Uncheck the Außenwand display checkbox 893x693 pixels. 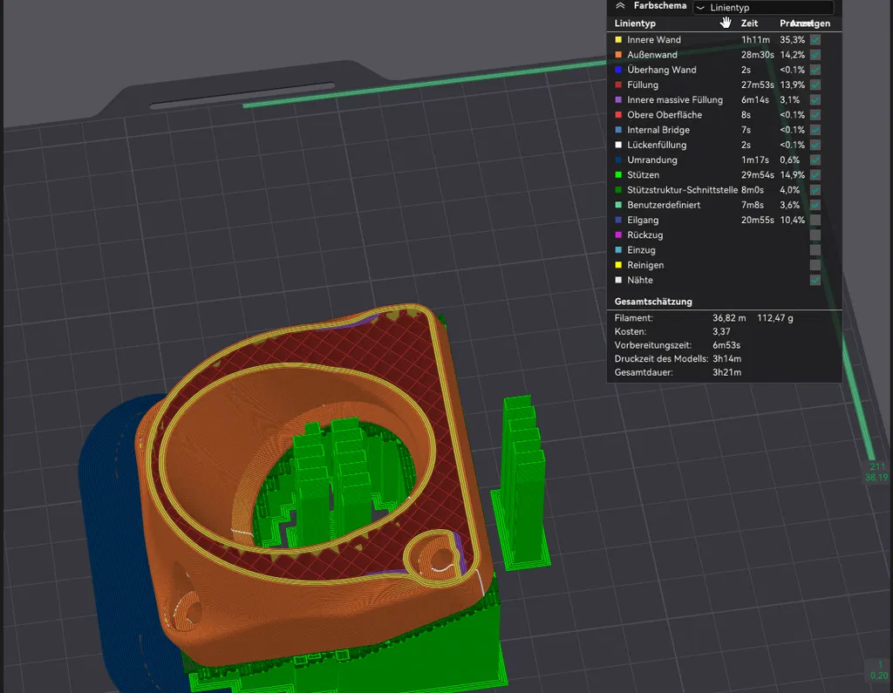(815, 55)
